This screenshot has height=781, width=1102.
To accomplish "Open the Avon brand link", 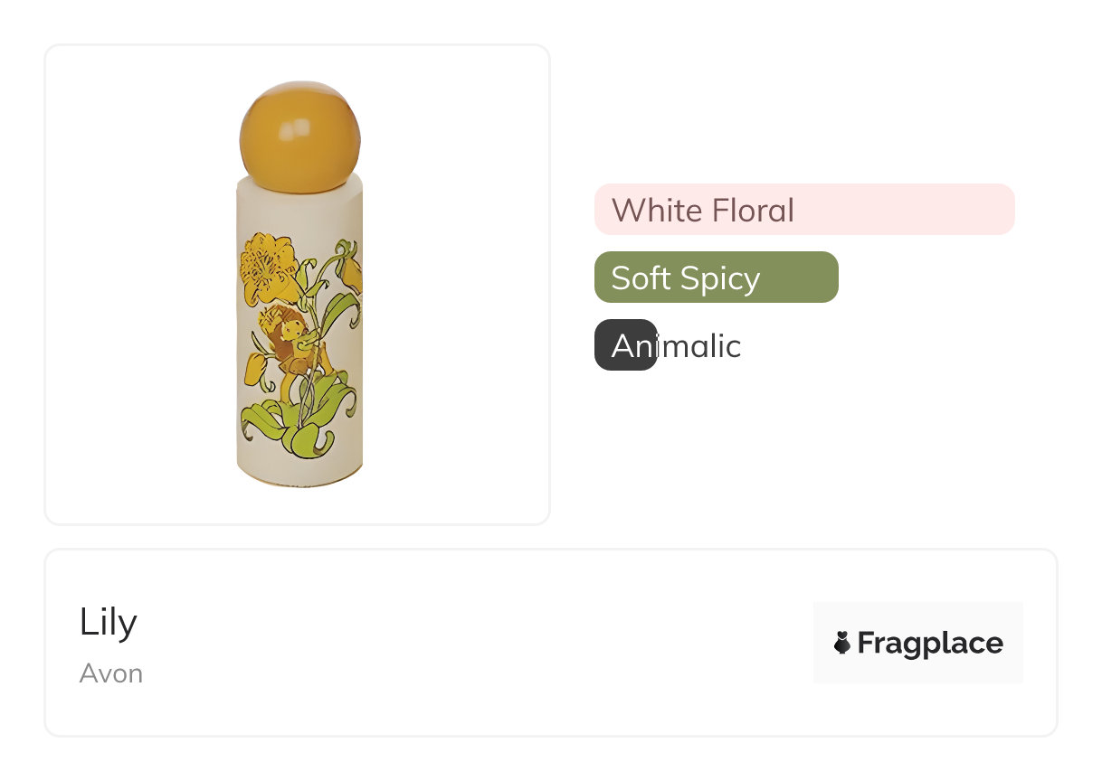I will pyautogui.click(x=110, y=673).
